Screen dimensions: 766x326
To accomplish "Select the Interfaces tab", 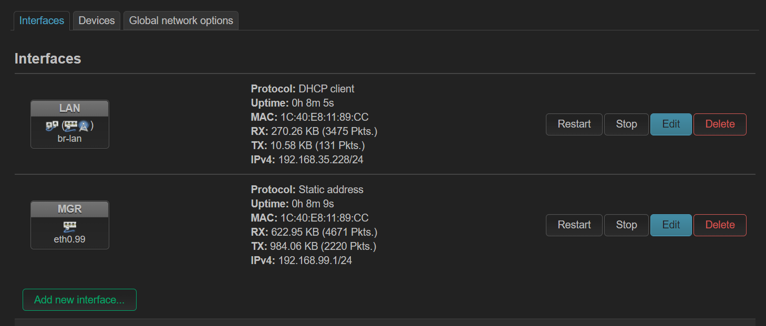I will [x=42, y=20].
